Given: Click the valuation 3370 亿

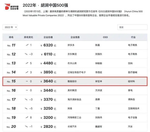Looking at the screenshot, I should pyautogui.click(x=48, y=100).
